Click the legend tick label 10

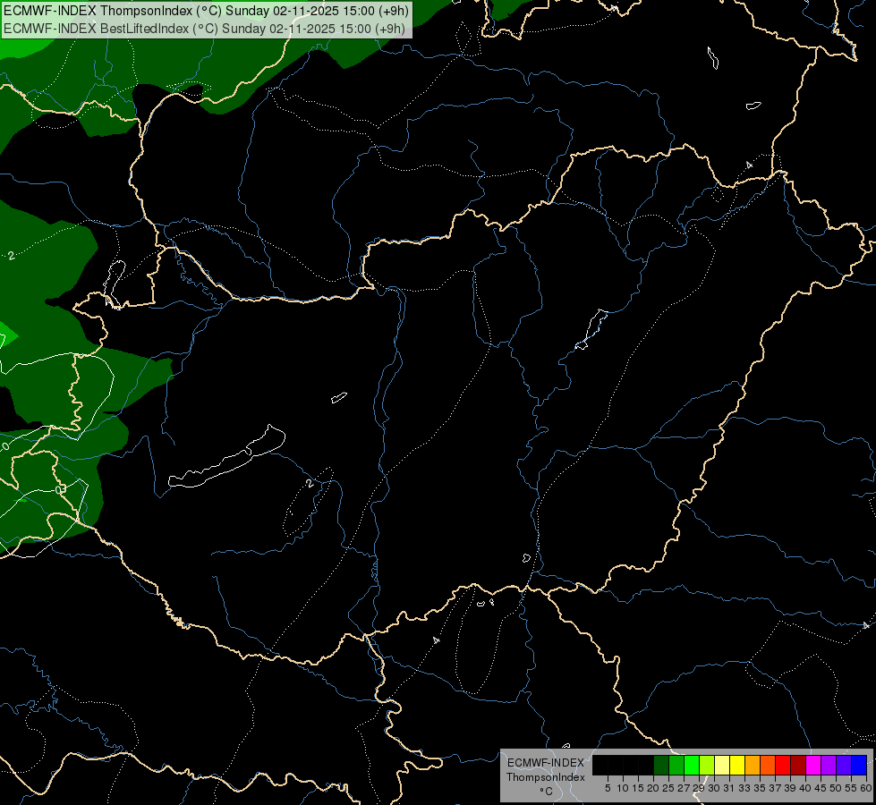623,788
